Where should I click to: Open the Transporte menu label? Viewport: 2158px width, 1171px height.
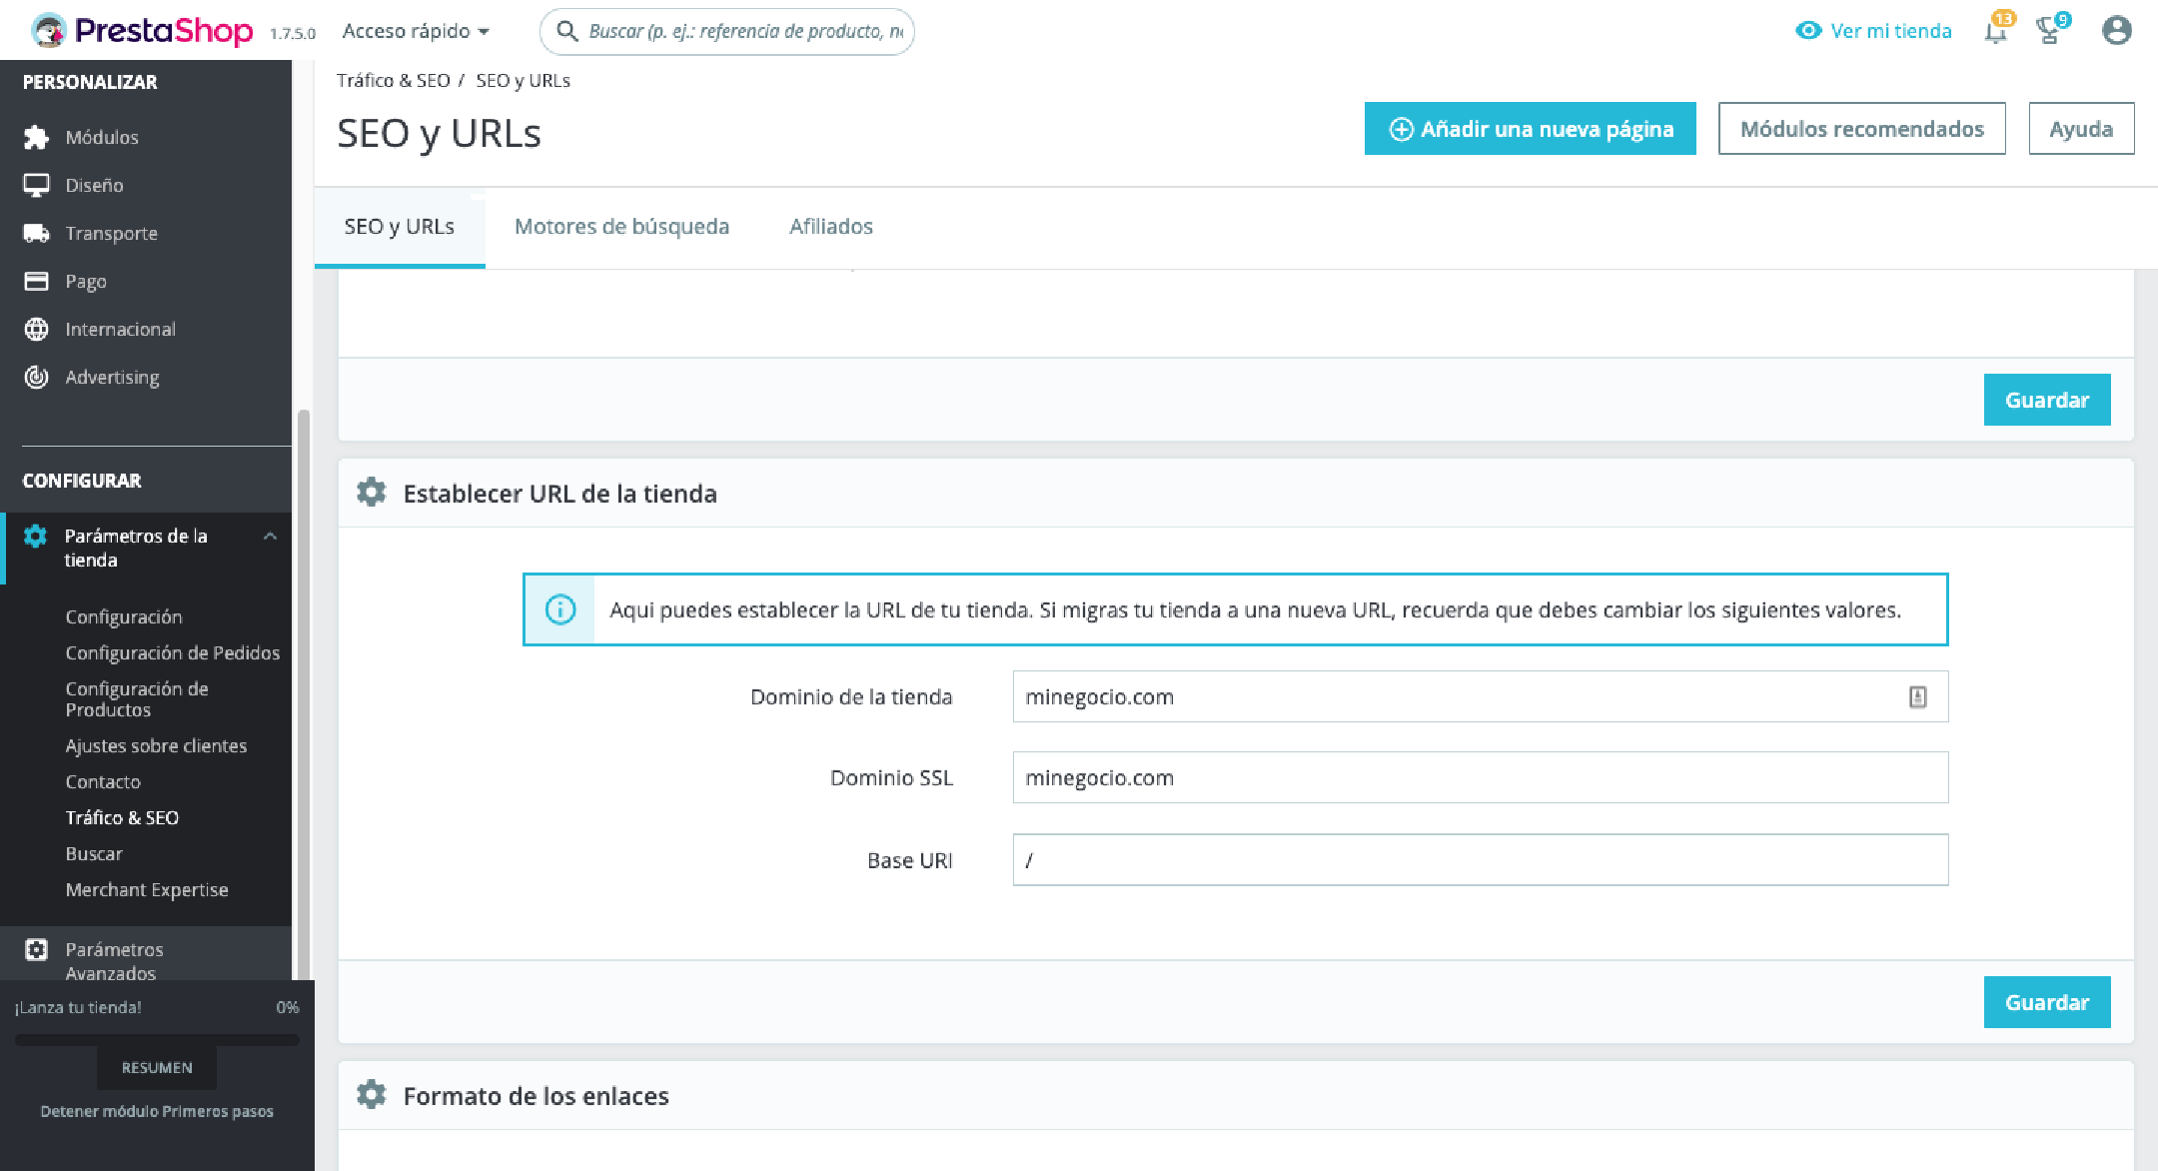tap(111, 233)
